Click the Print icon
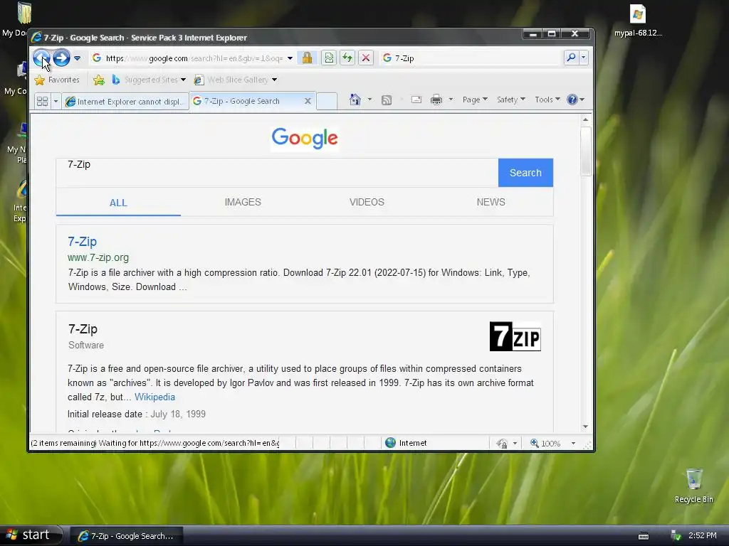The width and height of the screenshot is (729, 546). click(x=436, y=100)
